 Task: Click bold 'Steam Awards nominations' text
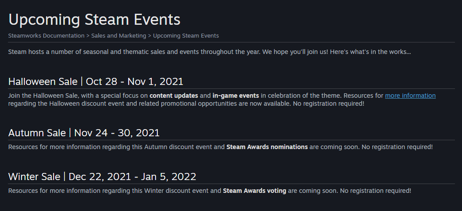[x=267, y=147]
